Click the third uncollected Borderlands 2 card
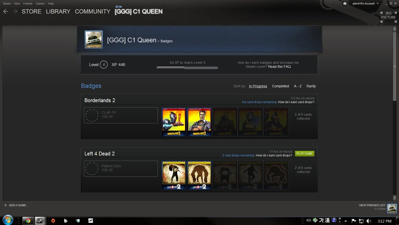 [225, 122]
